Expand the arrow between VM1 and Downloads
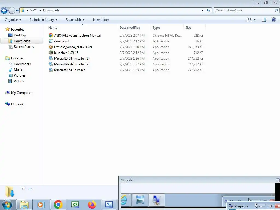Image resolution: width=280 pixels, height=210 pixels. [40, 10]
